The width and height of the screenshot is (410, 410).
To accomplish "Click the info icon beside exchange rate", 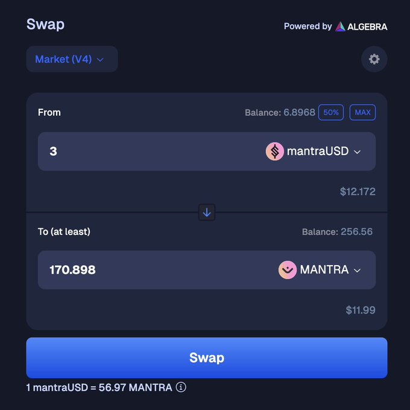I will (181, 387).
